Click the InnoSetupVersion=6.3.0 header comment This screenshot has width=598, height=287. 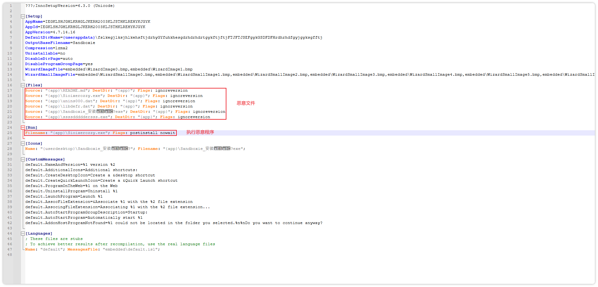pos(70,6)
